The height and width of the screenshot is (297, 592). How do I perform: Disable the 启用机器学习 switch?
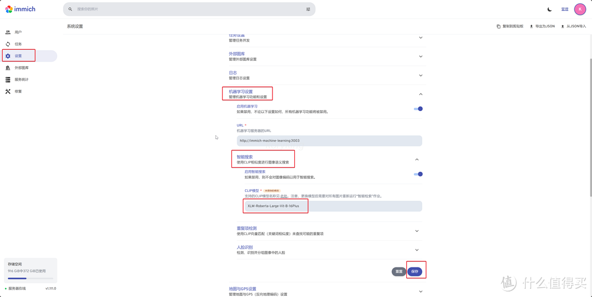click(418, 108)
